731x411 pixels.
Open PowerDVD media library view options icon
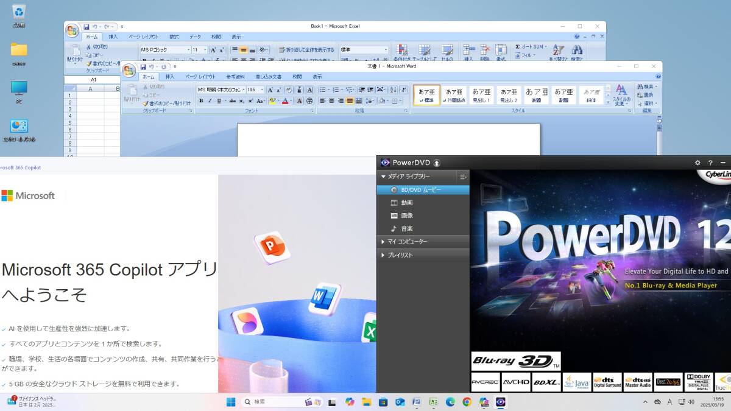point(463,177)
